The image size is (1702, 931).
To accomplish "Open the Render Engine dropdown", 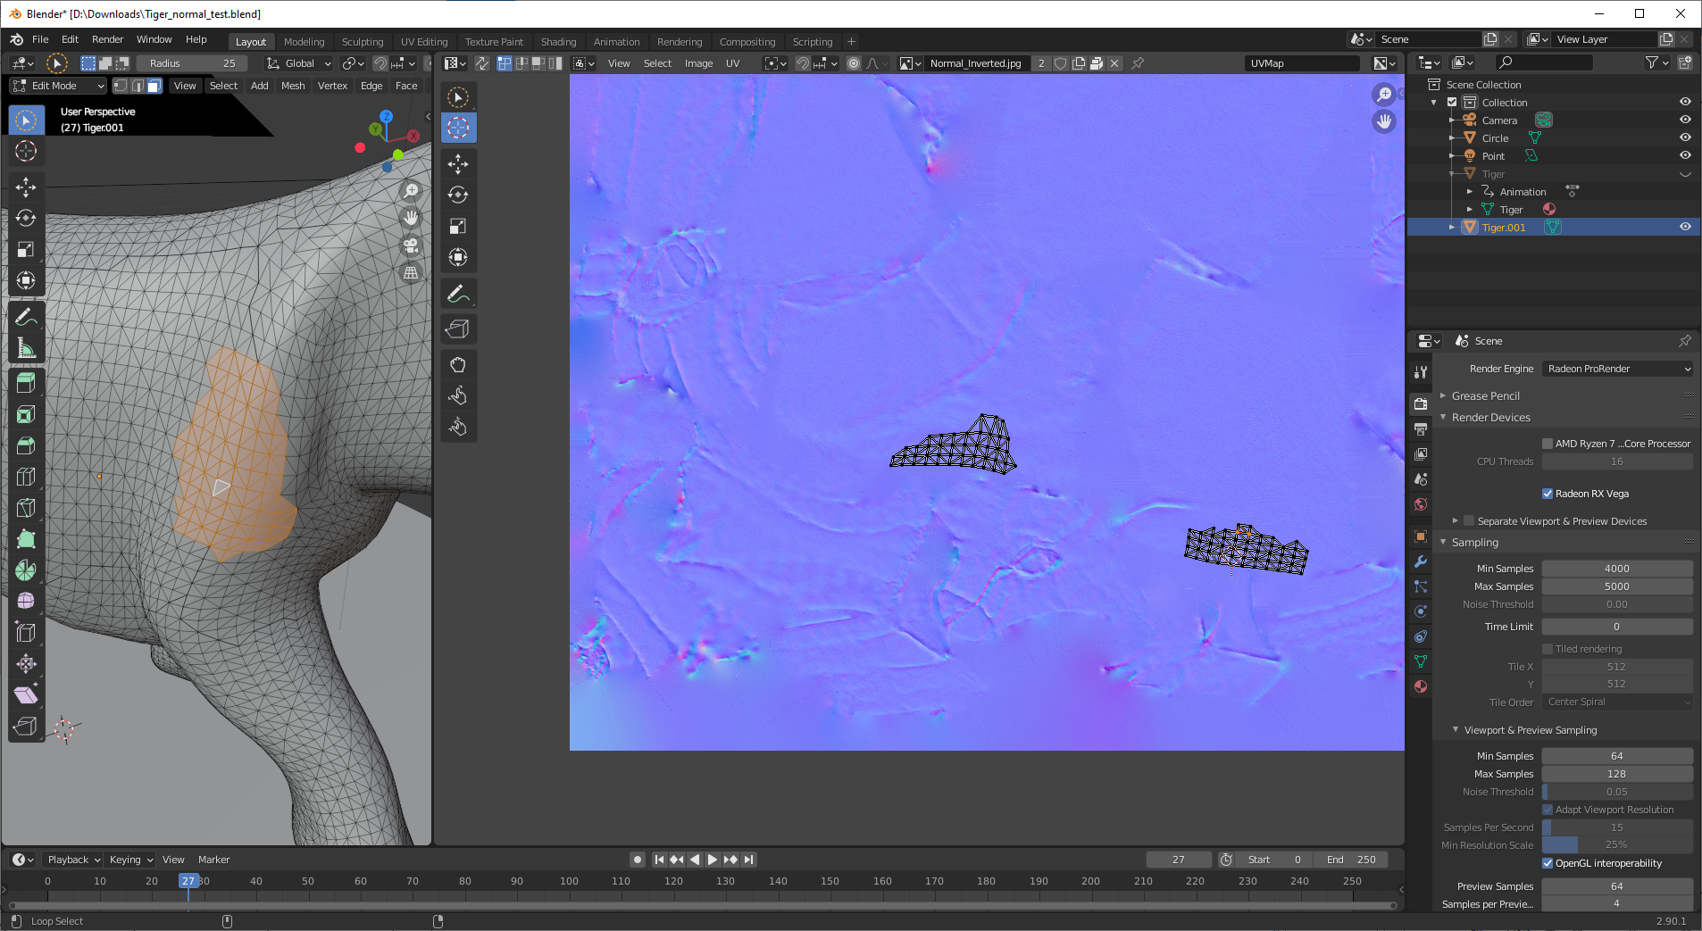I will point(1616,368).
